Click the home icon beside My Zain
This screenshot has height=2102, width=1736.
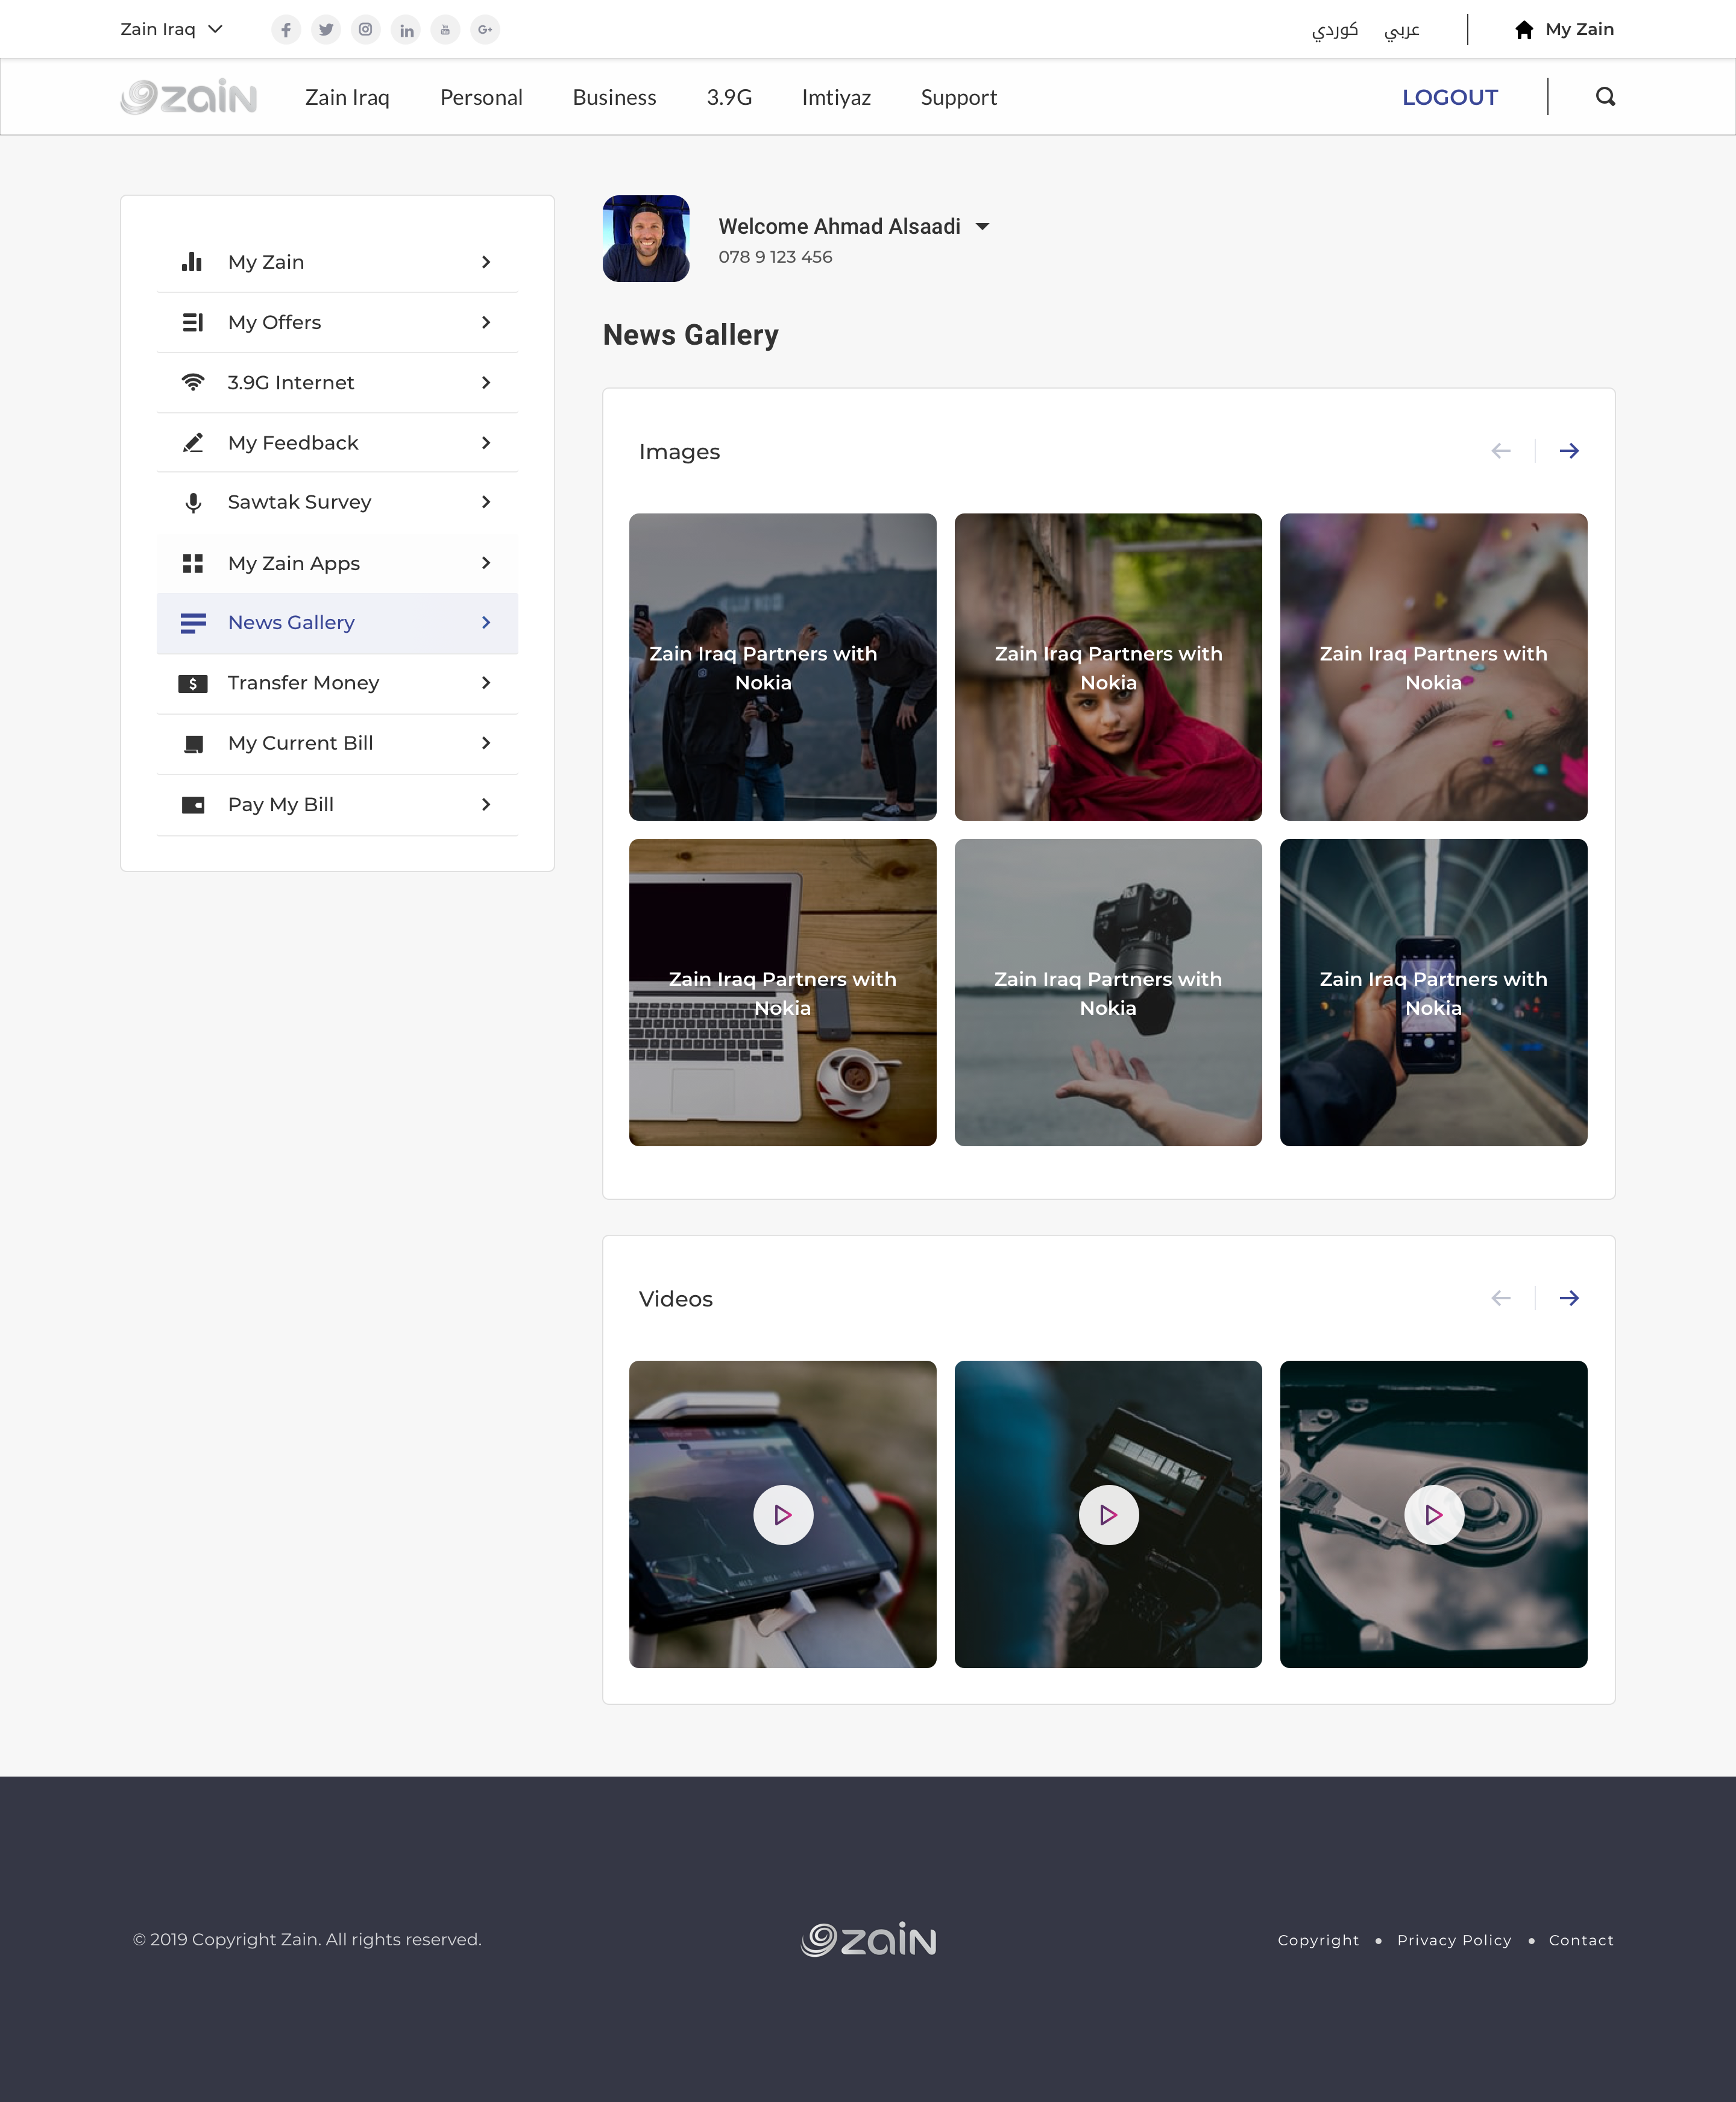1524,30
